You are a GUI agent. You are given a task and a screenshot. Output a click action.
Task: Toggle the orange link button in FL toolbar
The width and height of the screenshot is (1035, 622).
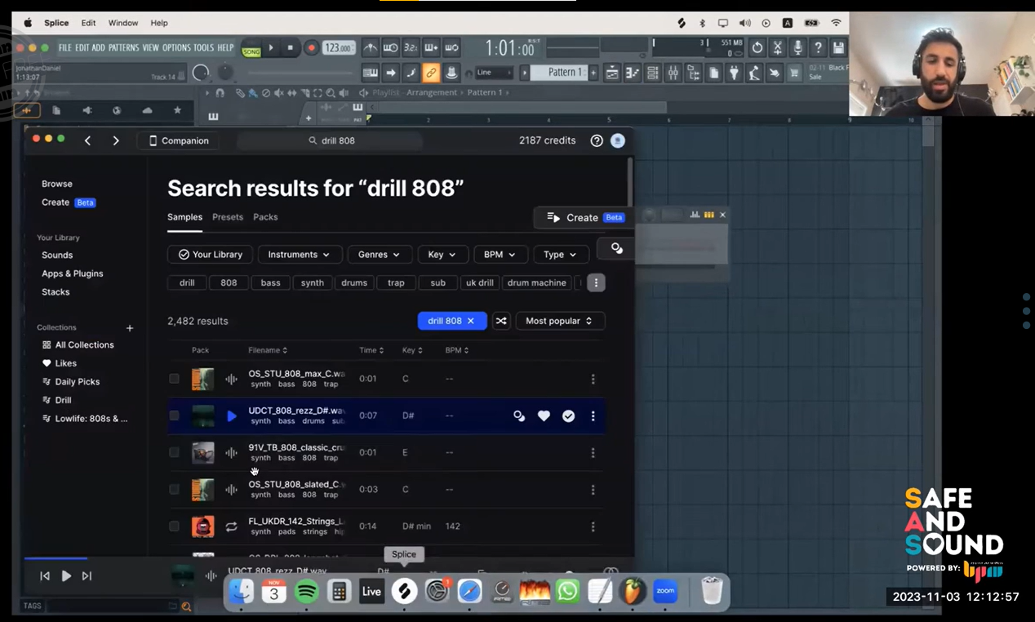(431, 73)
